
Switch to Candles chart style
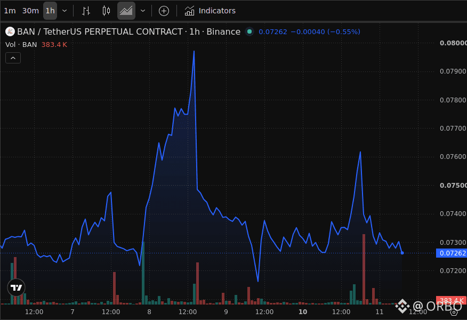pos(106,11)
